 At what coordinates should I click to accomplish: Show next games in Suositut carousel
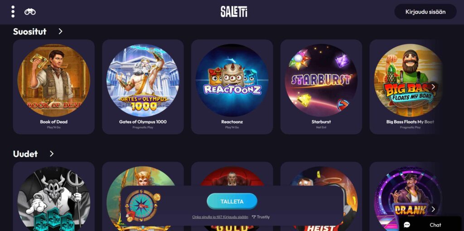click(433, 87)
